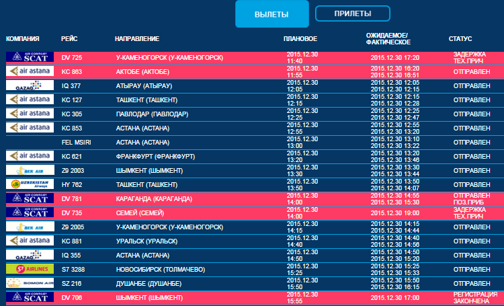Select flight number KC 881 to Уральск
The height and width of the screenshot is (306, 504).
pyautogui.click(x=71, y=241)
